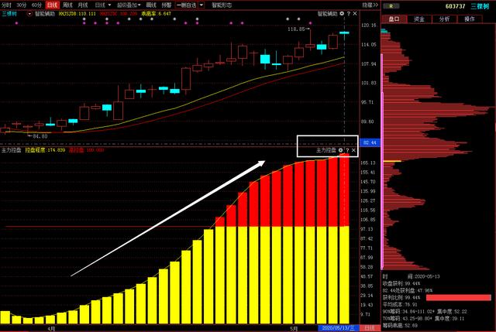Open the 资金 side tab

tap(419, 19)
